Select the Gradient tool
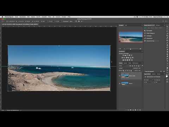The height and width of the screenshot is (127, 169). (167, 52)
